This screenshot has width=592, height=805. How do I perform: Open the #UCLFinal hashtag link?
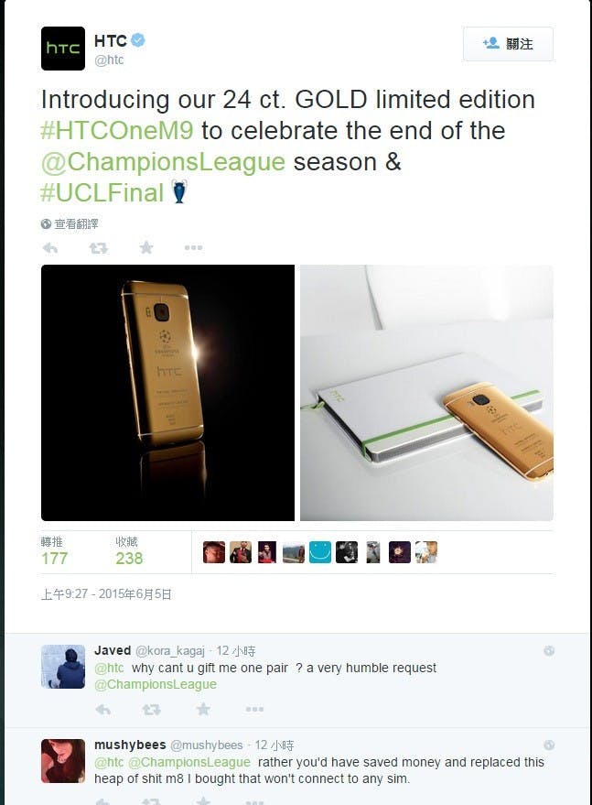102,193
